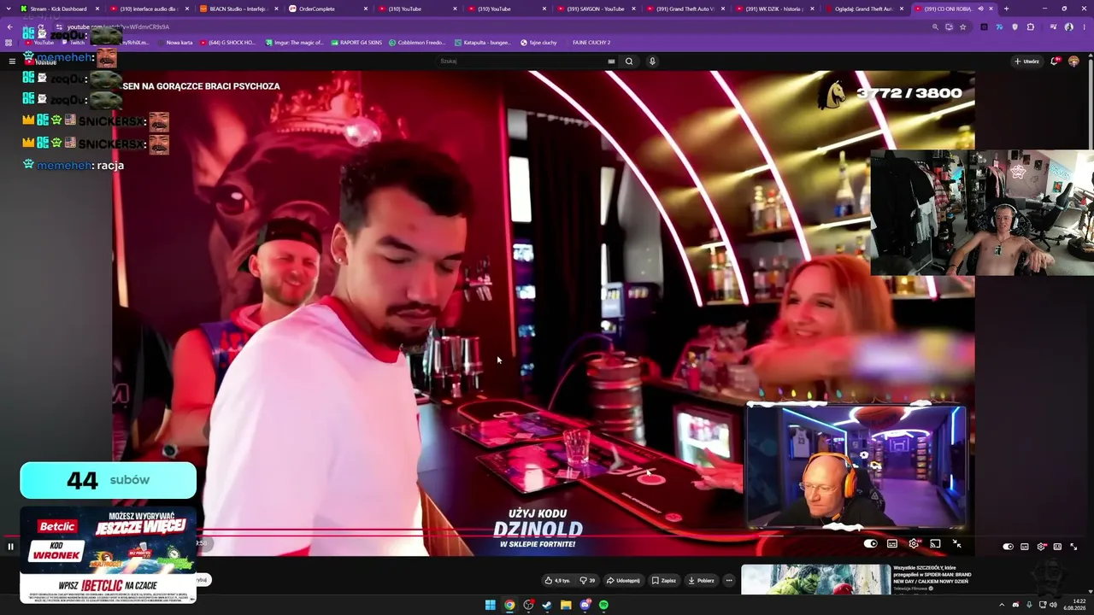Screen dimensions: 1094x615
Task: Open YouTube account avatar menu
Action: pyautogui.click(x=1073, y=61)
